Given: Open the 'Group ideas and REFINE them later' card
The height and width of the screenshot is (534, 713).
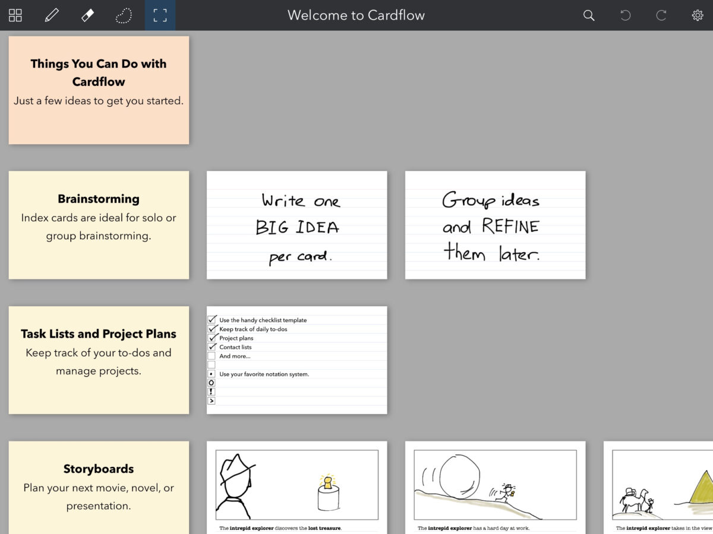Looking at the screenshot, I should (495, 225).
